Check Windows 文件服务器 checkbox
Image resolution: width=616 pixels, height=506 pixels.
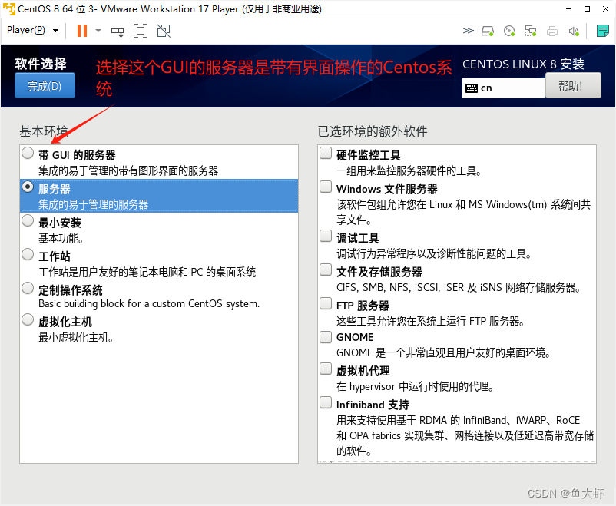pos(326,187)
